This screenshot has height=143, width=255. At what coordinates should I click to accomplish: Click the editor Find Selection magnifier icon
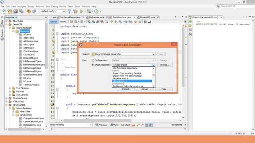(x=89, y=22)
